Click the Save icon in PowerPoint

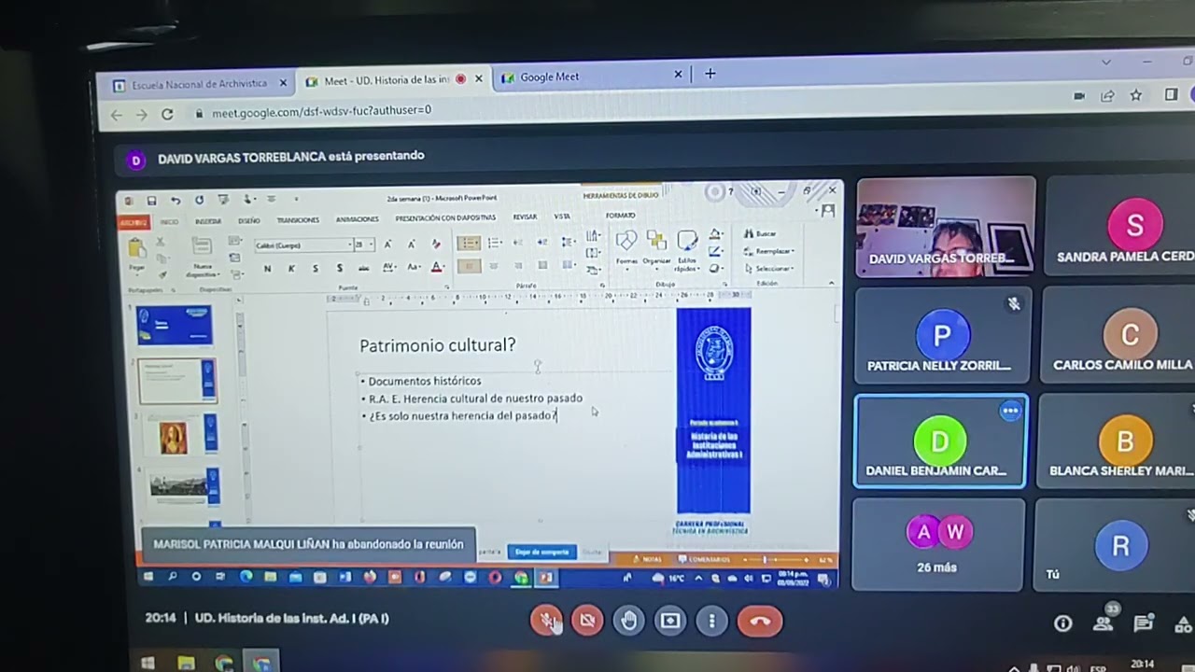pos(152,201)
